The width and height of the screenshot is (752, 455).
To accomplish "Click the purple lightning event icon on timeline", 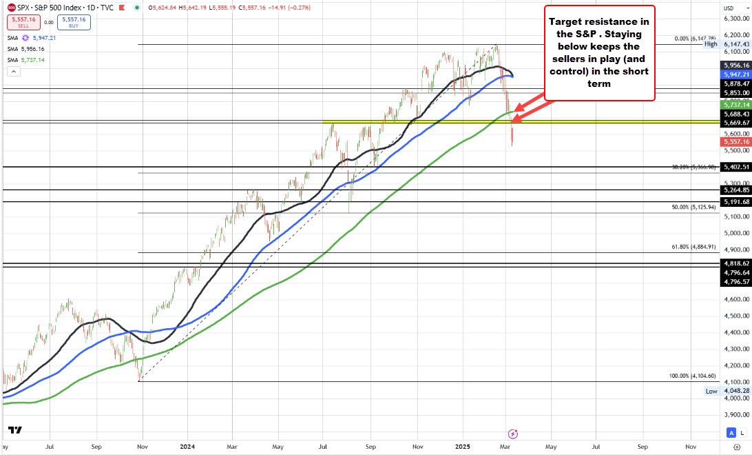I will (x=512, y=434).
